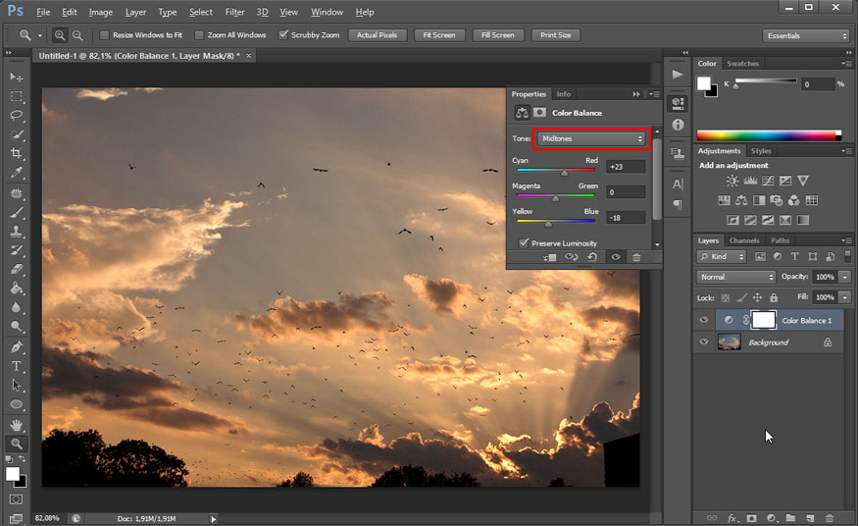Click the Zoom In option icon
The height and width of the screenshot is (526, 858).
pyautogui.click(x=60, y=35)
